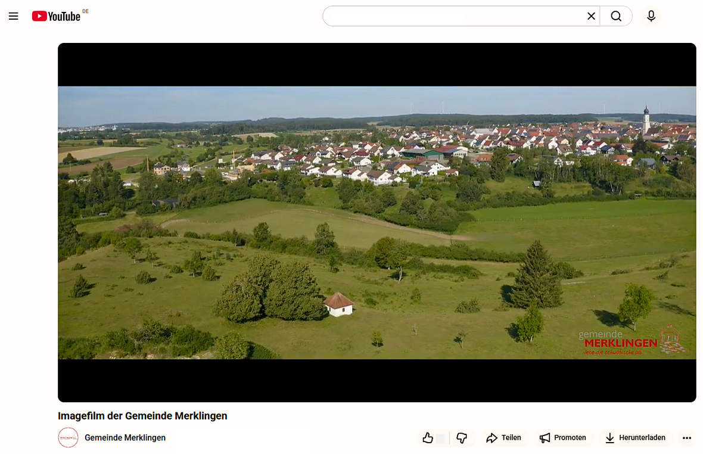The height and width of the screenshot is (454, 703).
Task: Open the YouTube hamburger navigation menu
Action: [x=13, y=16]
